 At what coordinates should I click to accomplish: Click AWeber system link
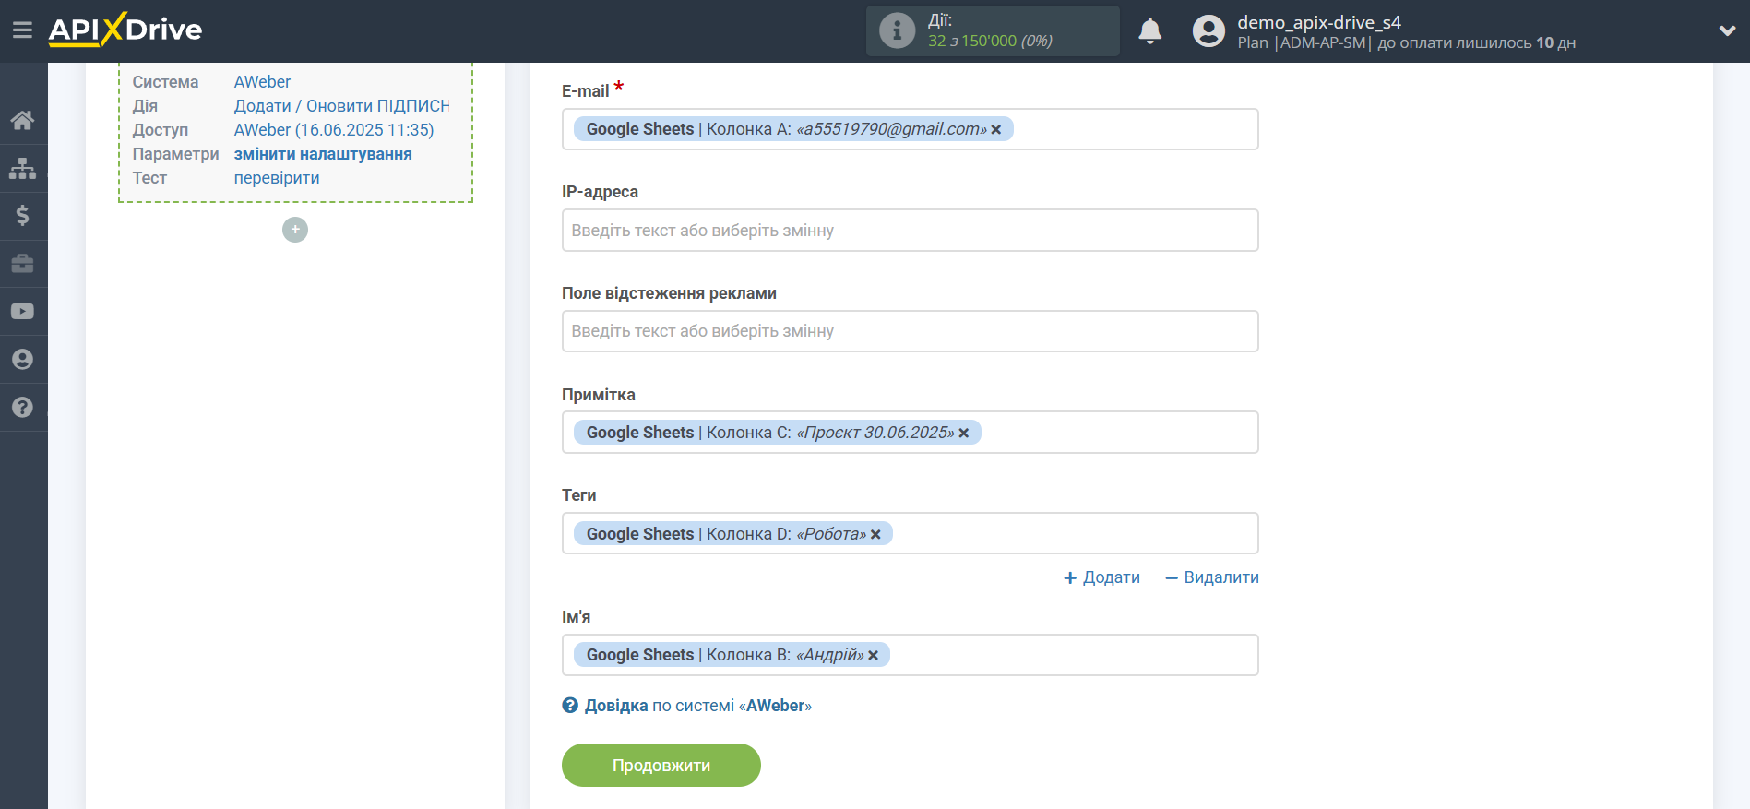pos(262,82)
